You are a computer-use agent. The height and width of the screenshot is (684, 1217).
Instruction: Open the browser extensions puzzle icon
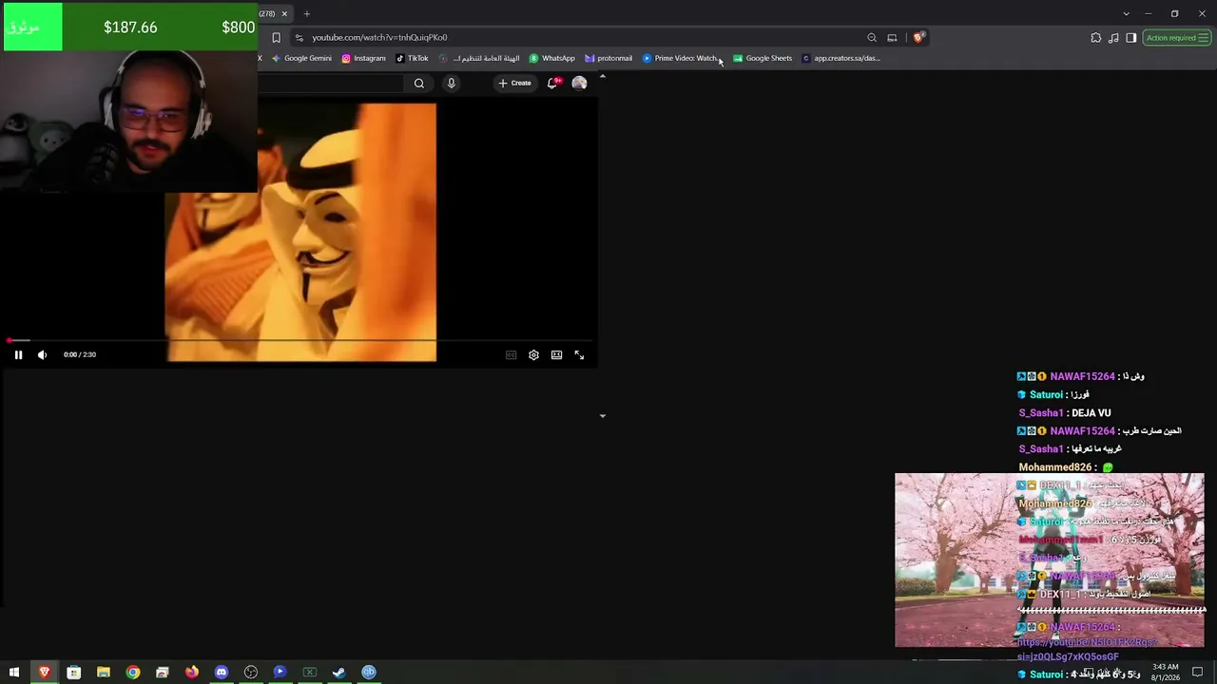tap(1095, 38)
